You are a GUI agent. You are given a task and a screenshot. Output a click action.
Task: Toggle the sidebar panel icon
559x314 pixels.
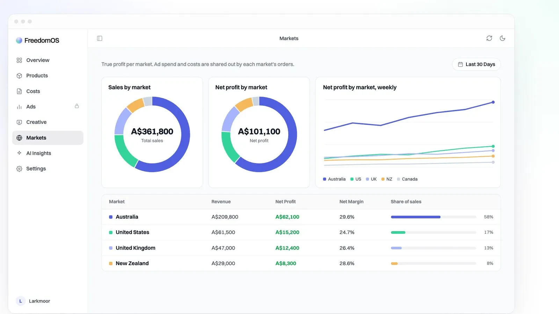coord(100,38)
